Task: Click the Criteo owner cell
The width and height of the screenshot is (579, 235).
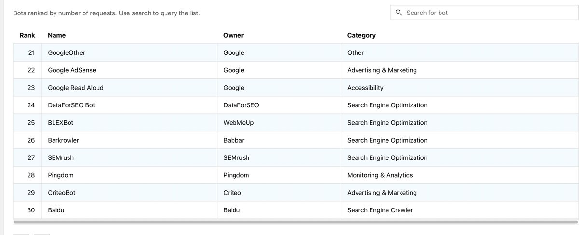Action: (279, 193)
